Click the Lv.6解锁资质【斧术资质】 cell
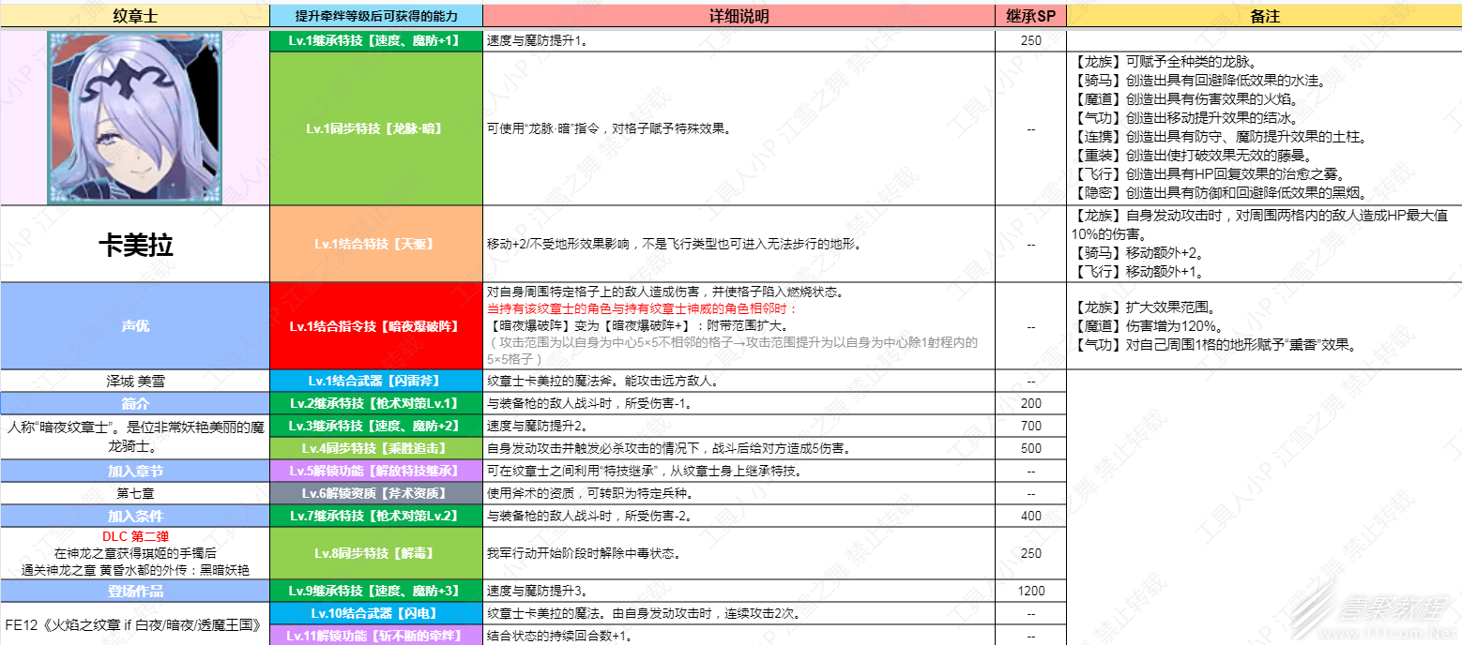The image size is (1462, 645). 376,493
